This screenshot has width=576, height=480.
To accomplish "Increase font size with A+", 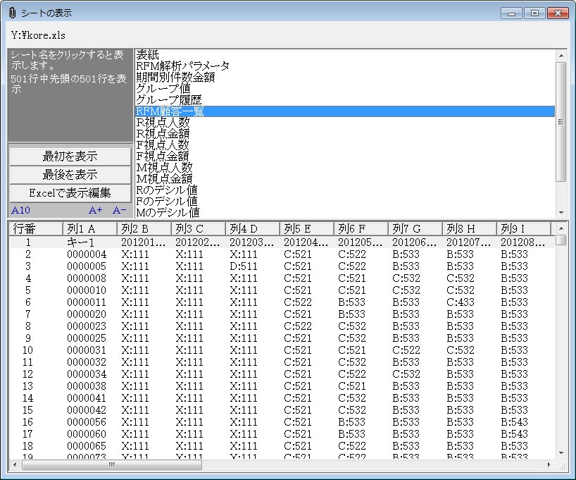I will pyautogui.click(x=95, y=210).
